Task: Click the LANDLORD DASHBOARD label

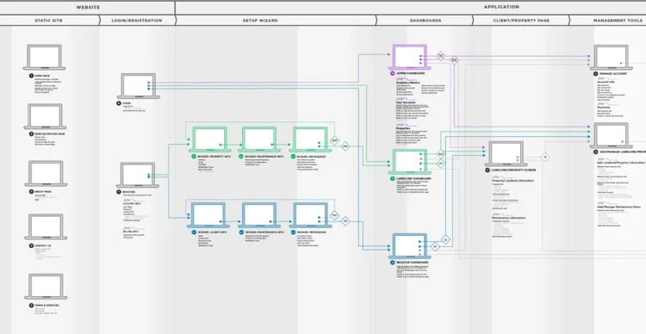Action: click(x=413, y=178)
